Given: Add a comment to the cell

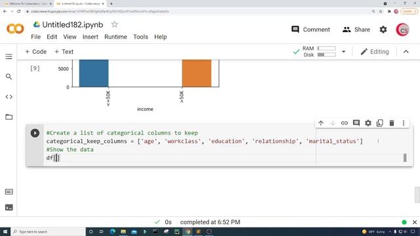Looking at the screenshot, I should (356, 123).
